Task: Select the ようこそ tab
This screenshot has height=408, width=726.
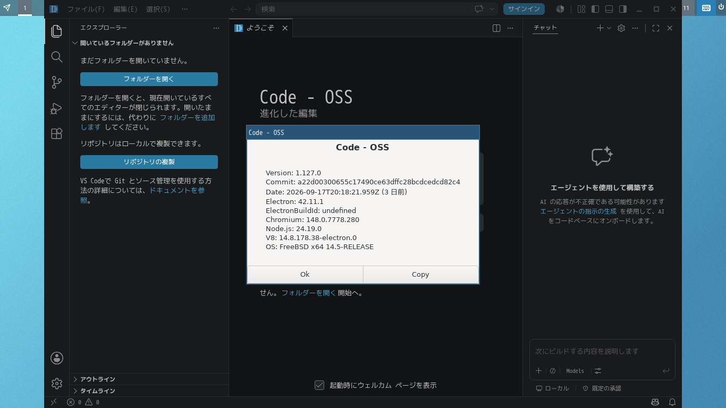Action: (260, 28)
